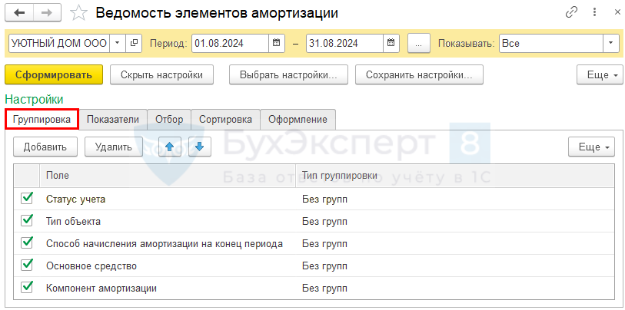Open the organization field's open-form icon

(134, 43)
